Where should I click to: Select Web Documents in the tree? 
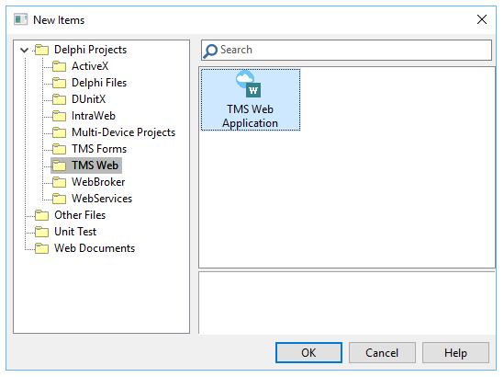(x=95, y=248)
